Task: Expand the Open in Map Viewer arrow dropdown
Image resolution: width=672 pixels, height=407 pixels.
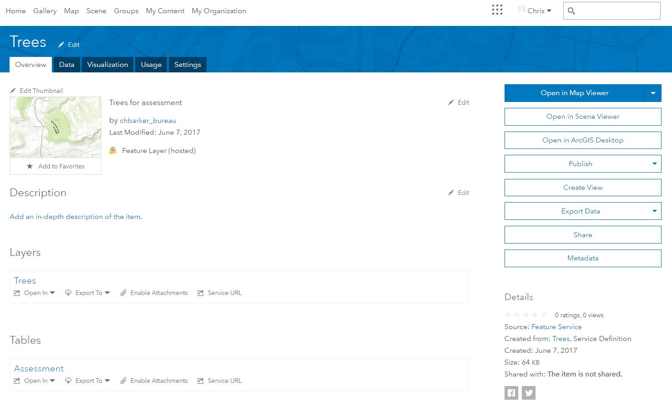Action: (x=653, y=93)
